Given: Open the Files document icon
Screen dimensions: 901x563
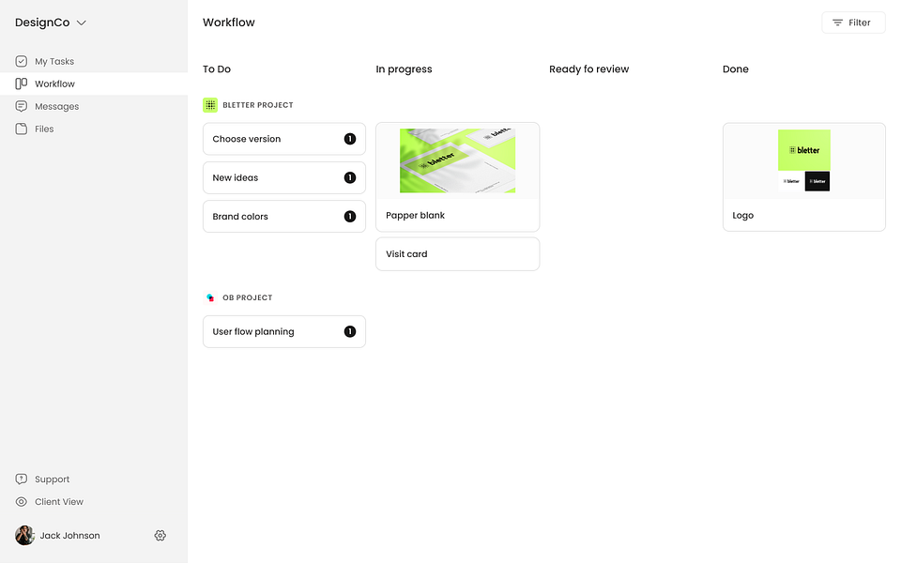Looking at the screenshot, I should (20, 129).
